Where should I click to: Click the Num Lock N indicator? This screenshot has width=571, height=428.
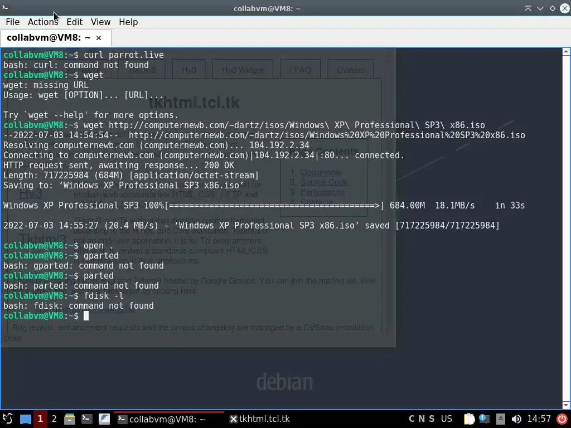tap(422, 419)
